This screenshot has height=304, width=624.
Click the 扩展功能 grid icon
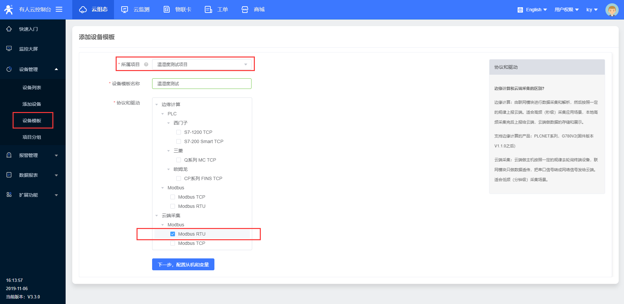[x=9, y=195]
